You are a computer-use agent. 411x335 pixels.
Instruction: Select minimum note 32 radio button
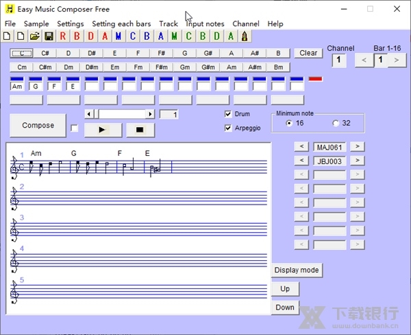click(x=336, y=123)
